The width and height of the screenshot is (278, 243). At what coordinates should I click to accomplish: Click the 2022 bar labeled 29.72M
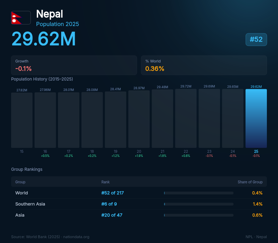[x=186, y=118]
